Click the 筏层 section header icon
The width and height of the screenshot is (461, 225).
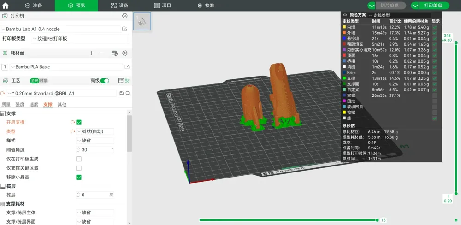3,186
